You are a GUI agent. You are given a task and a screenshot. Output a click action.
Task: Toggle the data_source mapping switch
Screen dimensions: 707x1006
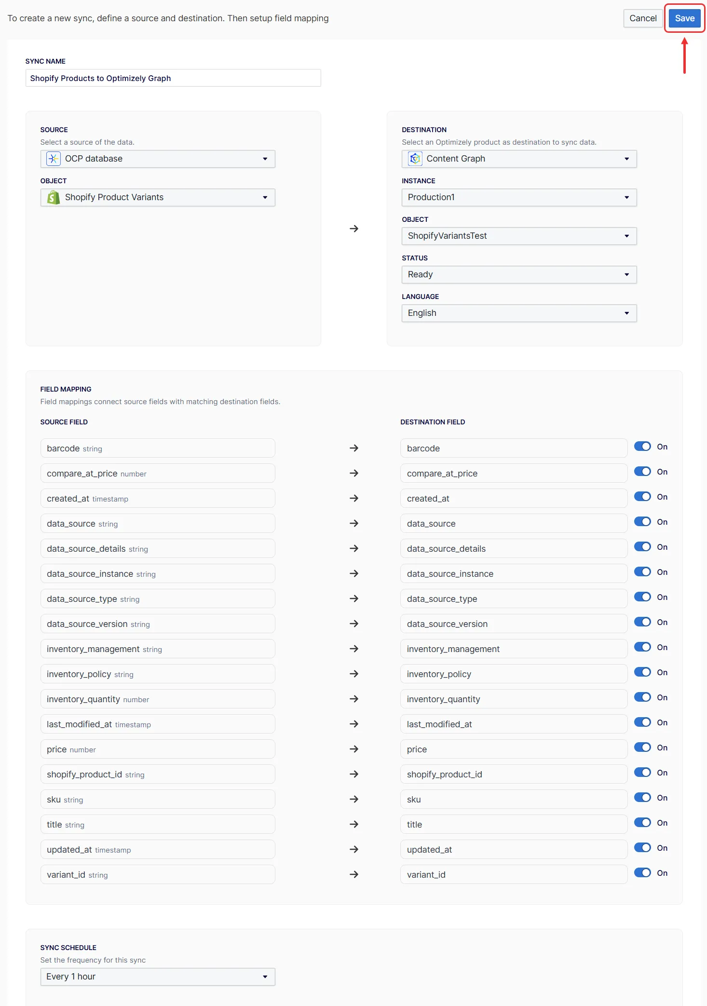pyautogui.click(x=642, y=522)
